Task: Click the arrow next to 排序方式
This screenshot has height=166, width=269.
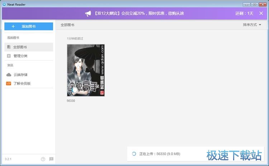Action: click(260, 25)
